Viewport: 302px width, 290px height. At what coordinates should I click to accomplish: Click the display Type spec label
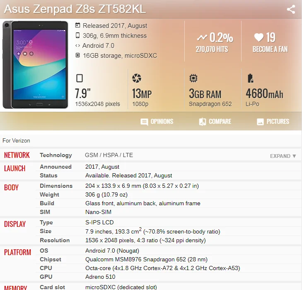pyautogui.click(x=46, y=223)
